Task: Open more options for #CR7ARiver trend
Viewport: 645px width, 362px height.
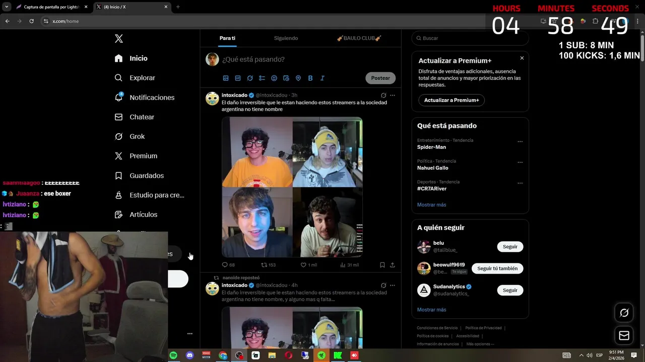Action: (x=520, y=183)
